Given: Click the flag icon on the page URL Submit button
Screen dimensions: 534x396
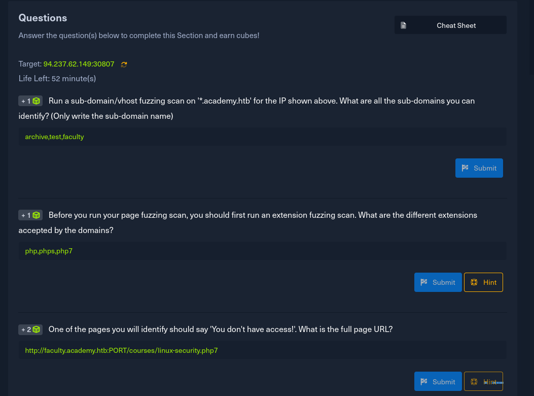Looking at the screenshot, I should (424, 382).
